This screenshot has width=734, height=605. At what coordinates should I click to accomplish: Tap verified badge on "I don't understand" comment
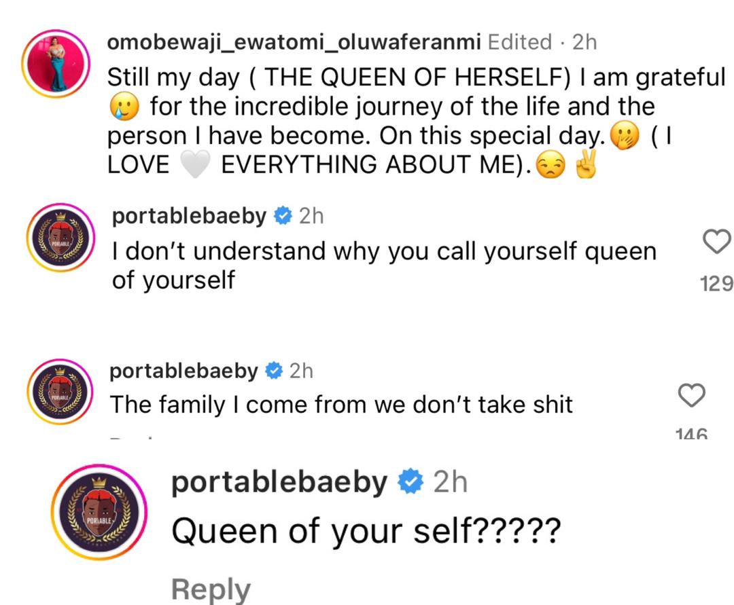[x=283, y=217]
